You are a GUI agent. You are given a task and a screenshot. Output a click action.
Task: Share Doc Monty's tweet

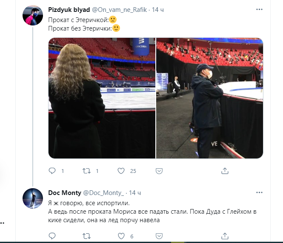(225, 236)
